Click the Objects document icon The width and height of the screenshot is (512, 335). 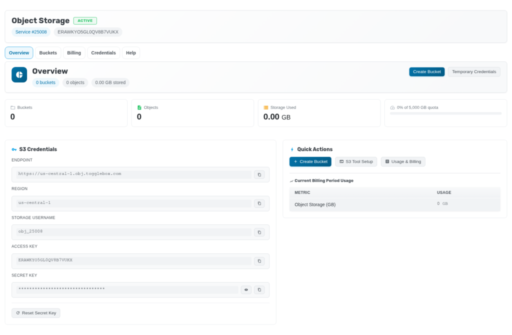coord(139,107)
